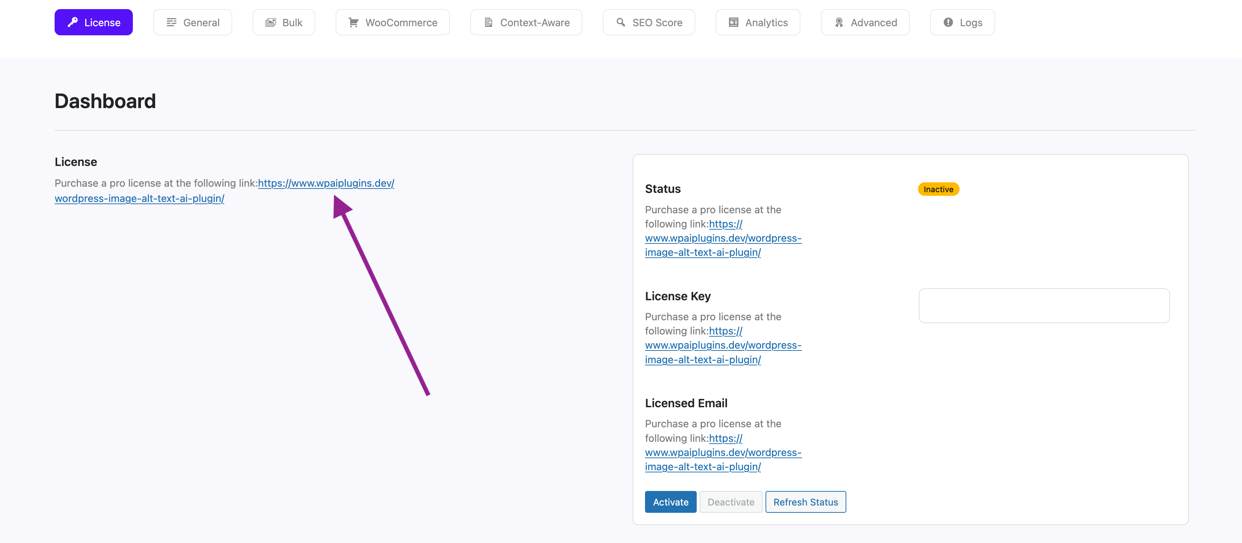Open the pro license purchase link under License heading
The height and width of the screenshot is (543, 1242).
pyautogui.click(x=326, y=183)
